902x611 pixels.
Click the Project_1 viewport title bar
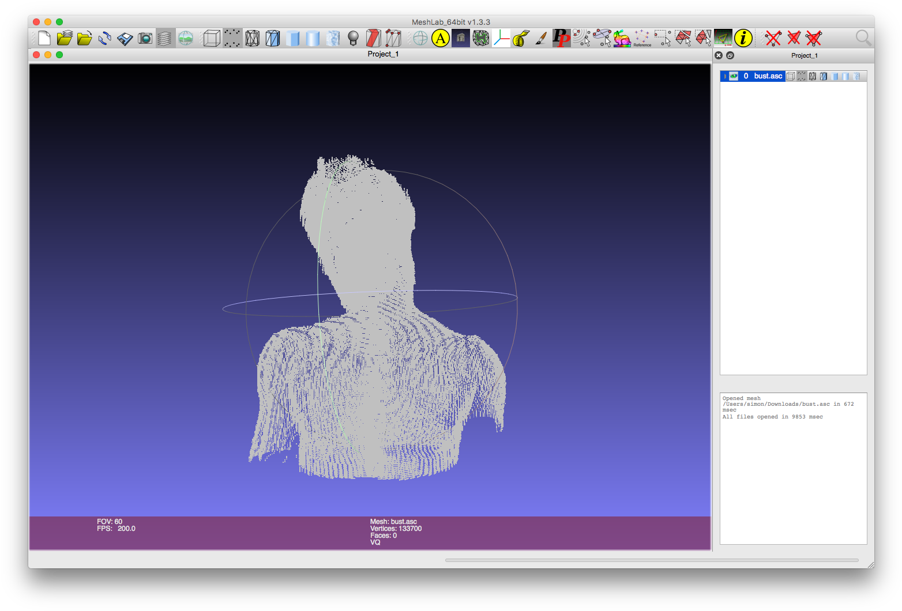[x=370, y=54]
